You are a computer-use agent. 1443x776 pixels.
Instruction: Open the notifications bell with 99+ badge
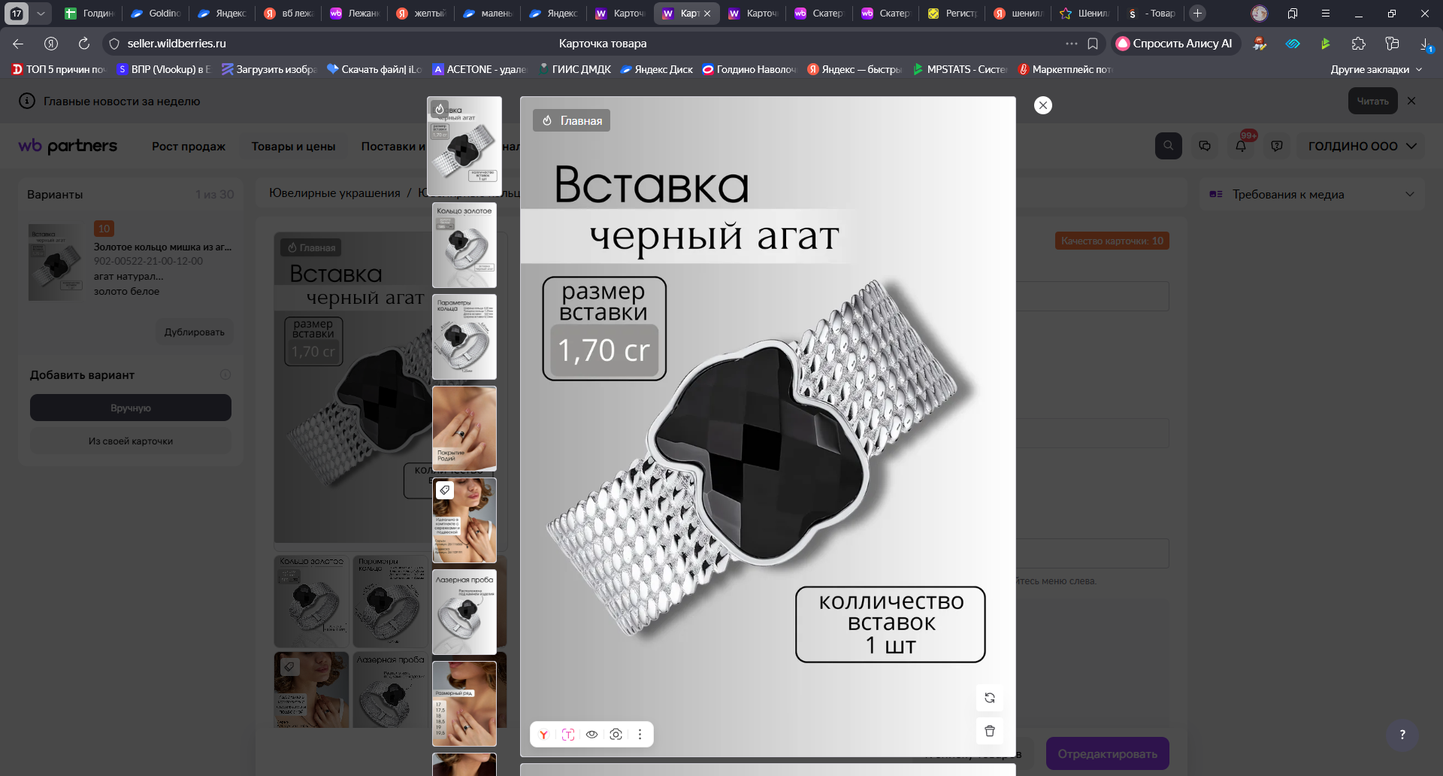tap(1241, 146)
